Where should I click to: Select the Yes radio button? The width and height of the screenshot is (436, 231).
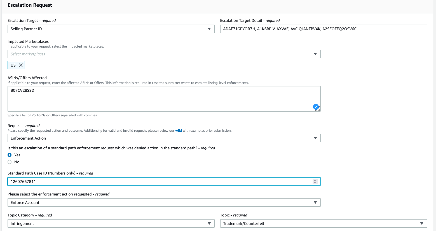[10, 155]
